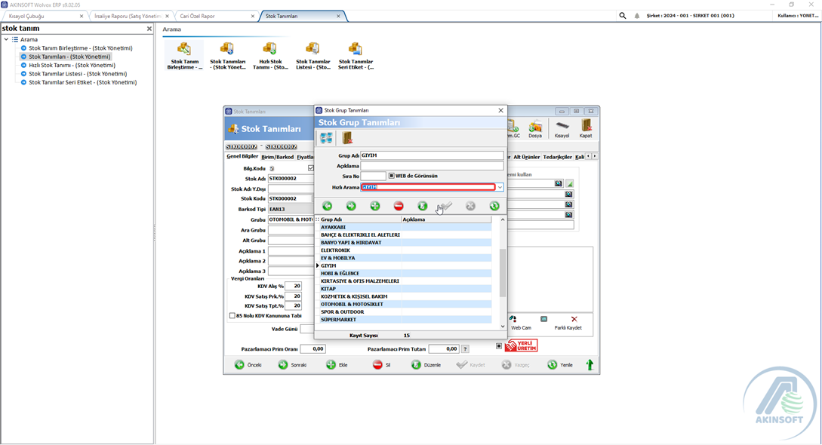
Task: Edit the selected group with pencil icon
Action: [x=423, y=206]
